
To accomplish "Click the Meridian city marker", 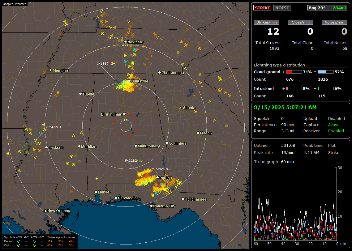I will pyautogui.click(x=79, y=147).
